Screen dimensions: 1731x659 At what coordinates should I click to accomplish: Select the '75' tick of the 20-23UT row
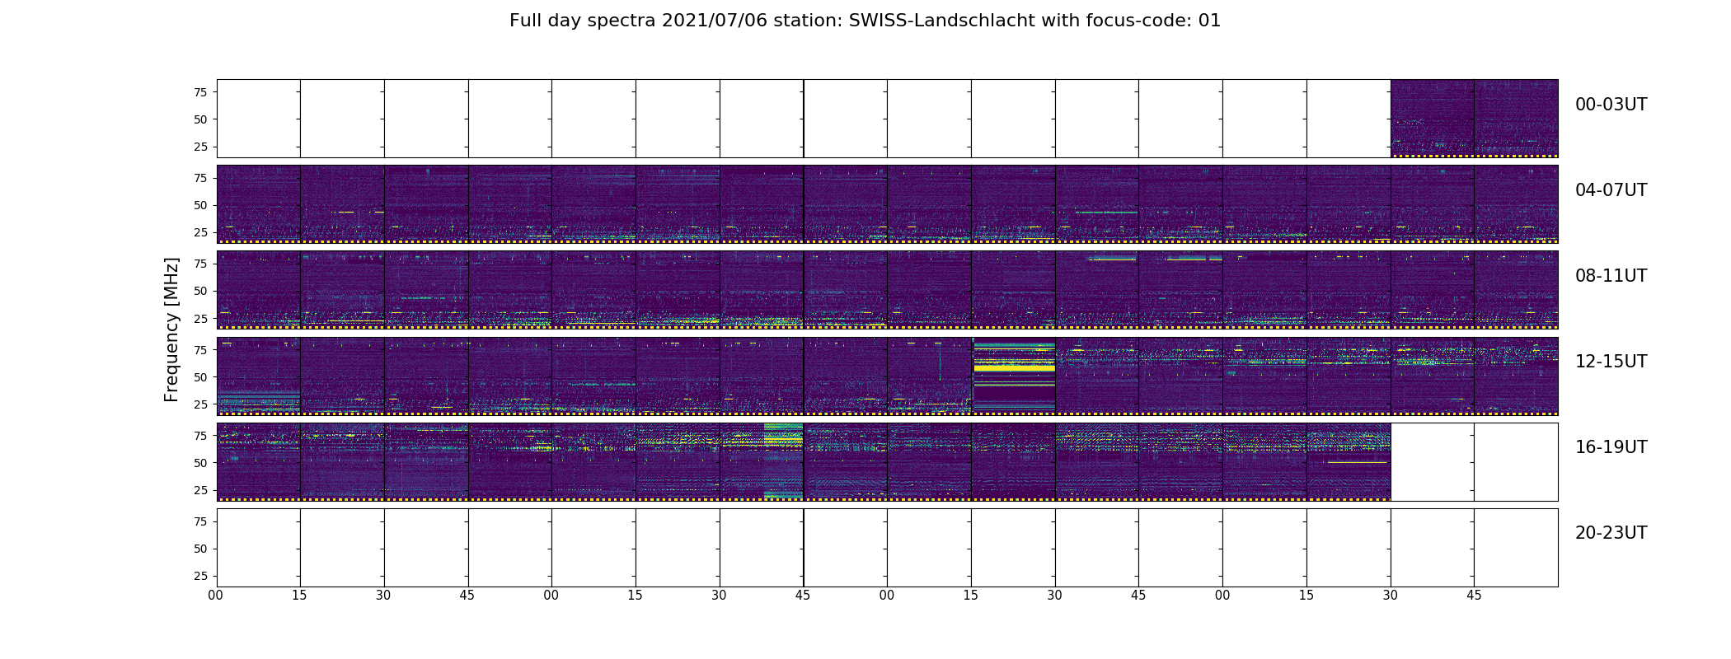tap(200, 521)
